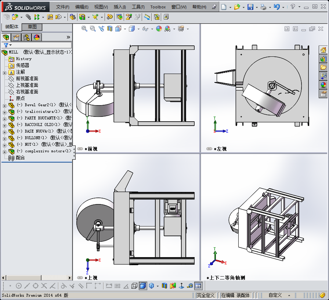This screenshot has height=300, width=329.
Task: Click the Print icon
Action: pos(263,7)
